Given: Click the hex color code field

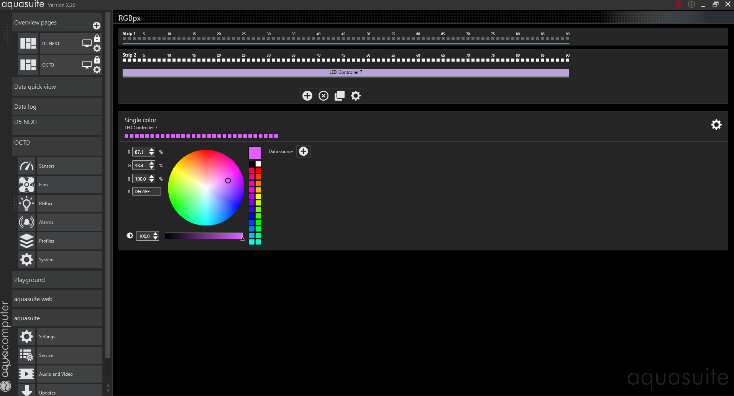Looking at the screenshot, I should [x=146, y=192].
